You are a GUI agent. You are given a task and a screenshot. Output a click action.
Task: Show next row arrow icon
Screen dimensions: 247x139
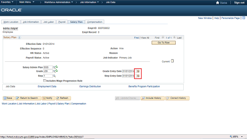pyautogui.click(x=174, y=37)
